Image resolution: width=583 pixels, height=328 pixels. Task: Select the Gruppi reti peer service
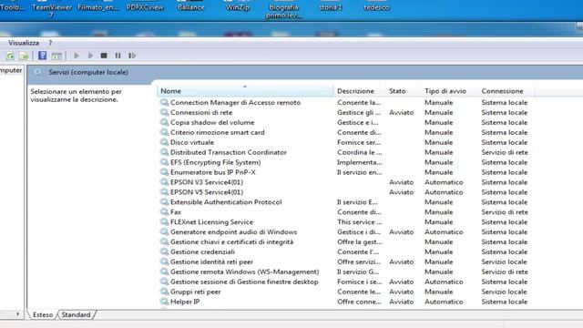pos(195,292)
